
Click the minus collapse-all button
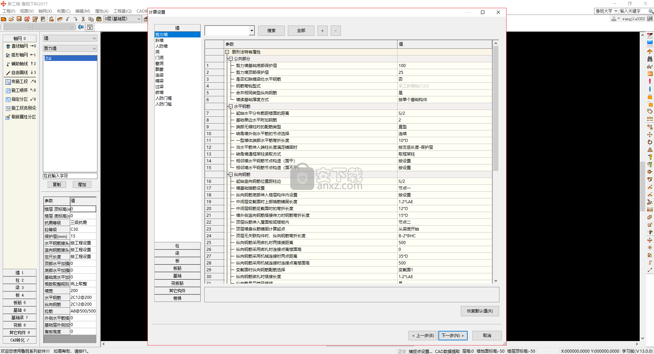pyautogui.click(x=336, y=31)
